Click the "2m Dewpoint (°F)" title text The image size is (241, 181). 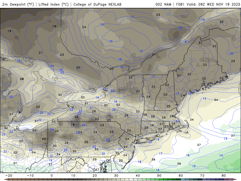(18, 4)
